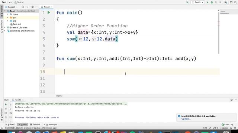Change the LF line separator
The image size is (238, 133).
click(x=210, y=128)
